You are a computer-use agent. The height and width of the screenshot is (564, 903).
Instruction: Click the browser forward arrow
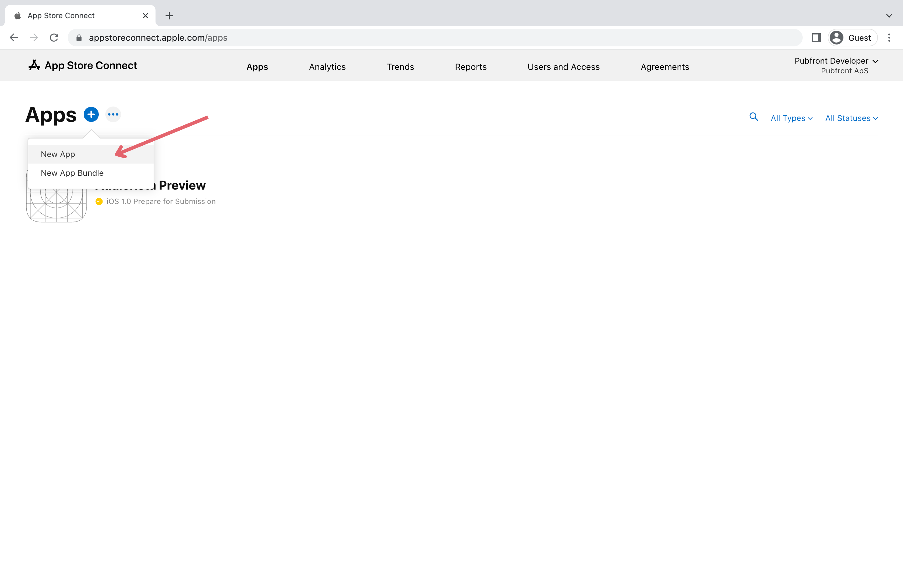(x=34, y=38)
